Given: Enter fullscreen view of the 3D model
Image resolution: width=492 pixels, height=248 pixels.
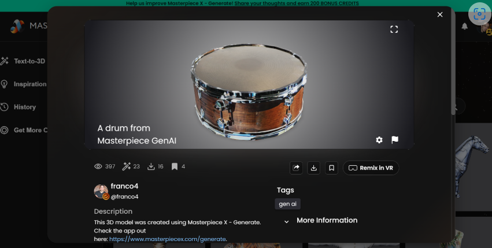Looking at the screenshot, I should [x=394, y=29].
